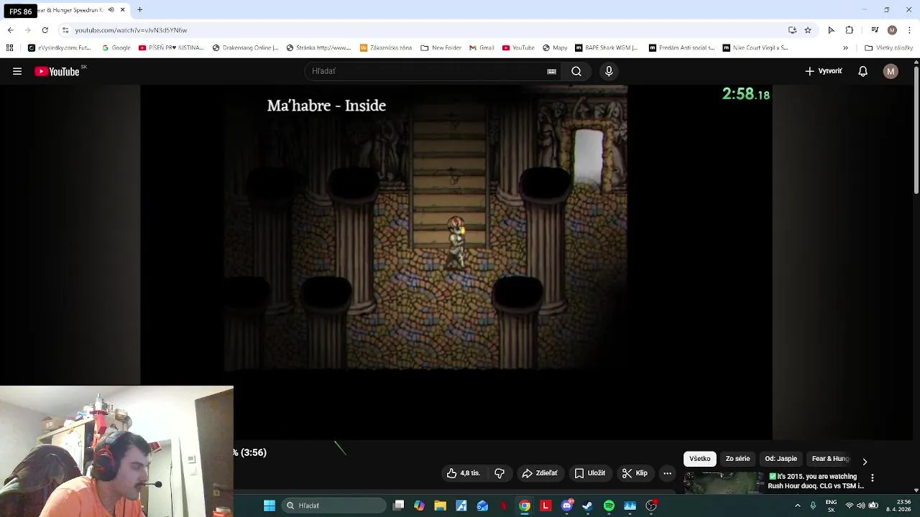Open the Chrome profile avatar
Viewport: 920px width, 517px height.
pyautogui.click(x=892, y=30)
